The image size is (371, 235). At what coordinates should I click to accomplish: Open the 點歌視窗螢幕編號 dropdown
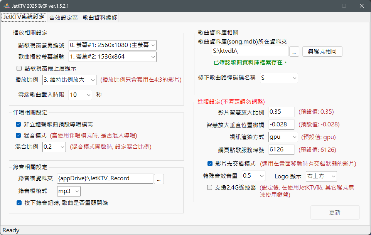(x=112, y=45)
